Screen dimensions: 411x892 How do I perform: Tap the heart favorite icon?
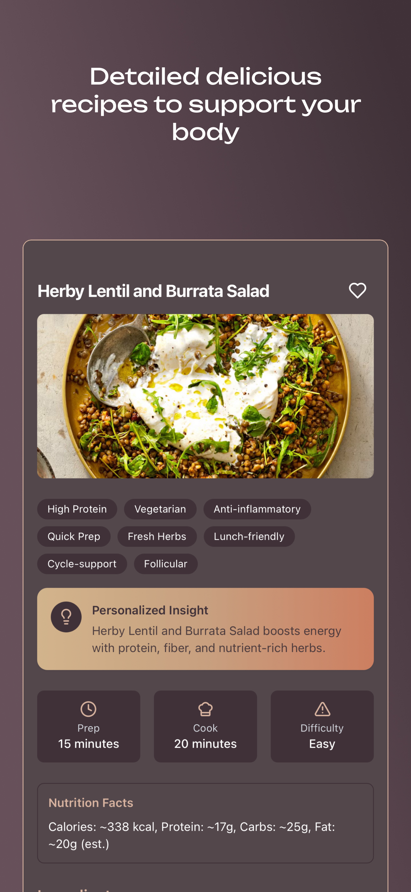click(x=357, y=291)
